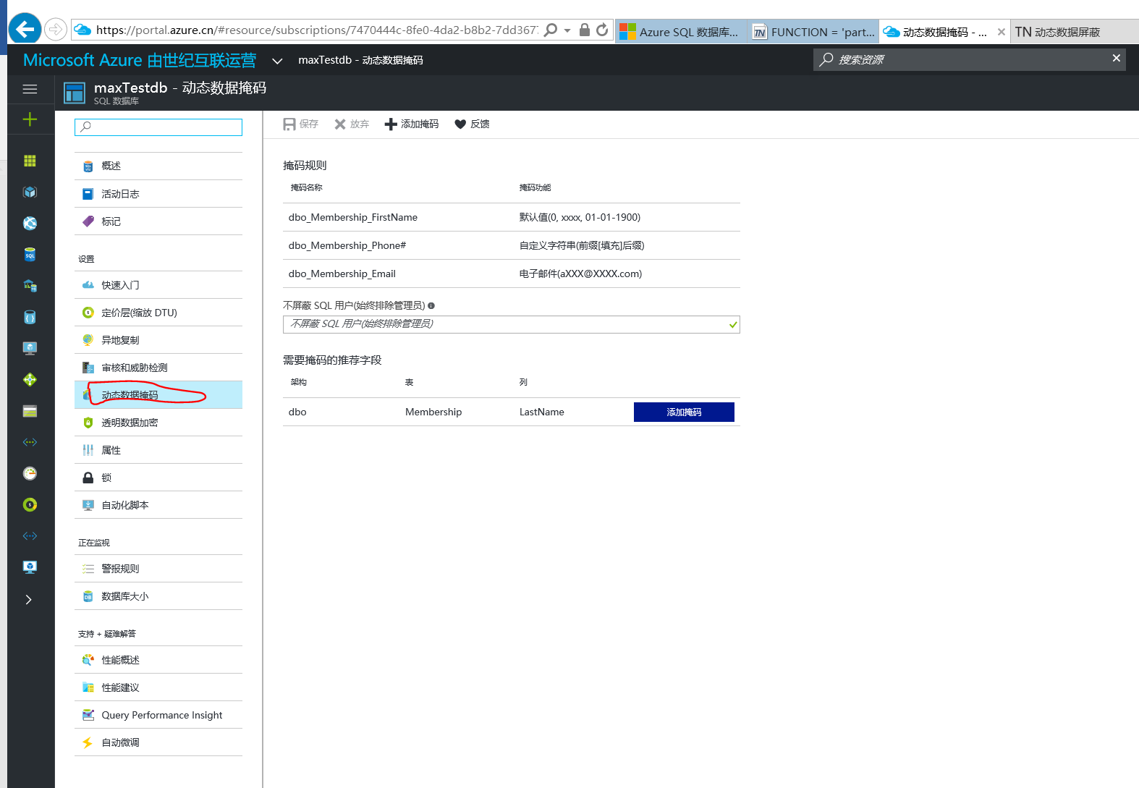Click the info icon beside 不屏蔽 SQL 用户
Image resolution: width=1139 pixels, height=788 pixels.
(x=431, y=306)
